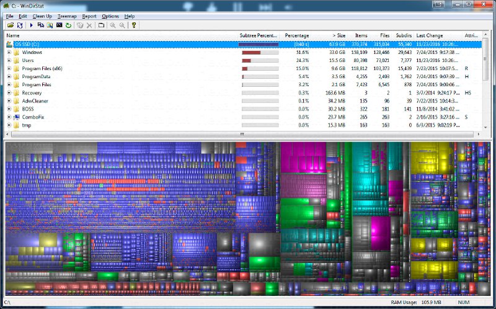Click the Zoom Out magnifier icon
Image resolution: width=496 pixels, height=309 pixels.
pyautogui.click(x=122, y=25)
